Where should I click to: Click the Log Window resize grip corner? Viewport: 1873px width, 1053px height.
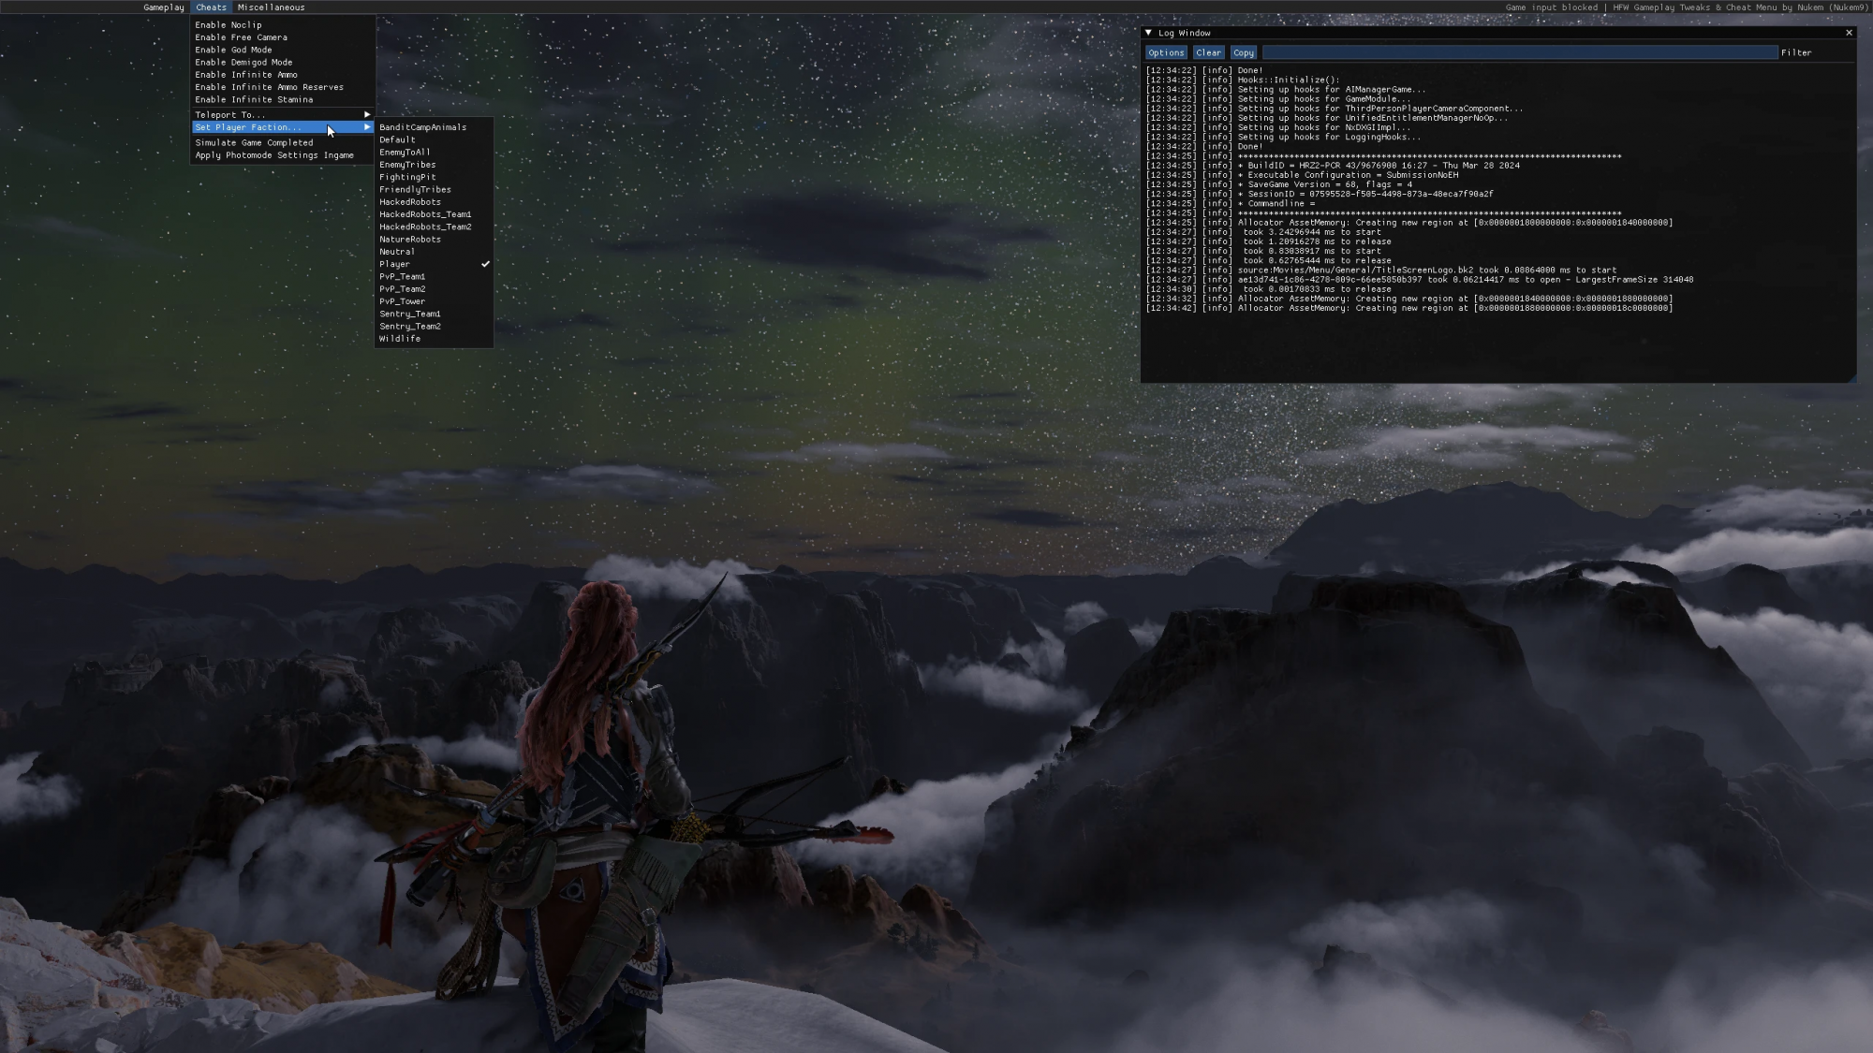click(x=1851, y=377)
